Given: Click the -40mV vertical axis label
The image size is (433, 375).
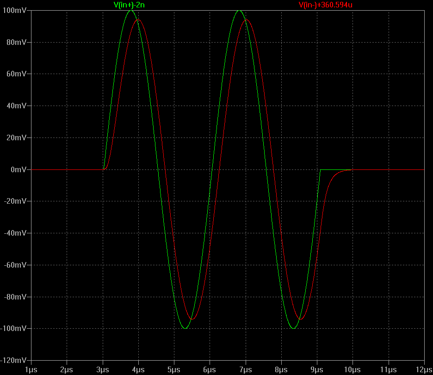Looking at the screenshot, I should pyautogui.click(x=15, y=233).
